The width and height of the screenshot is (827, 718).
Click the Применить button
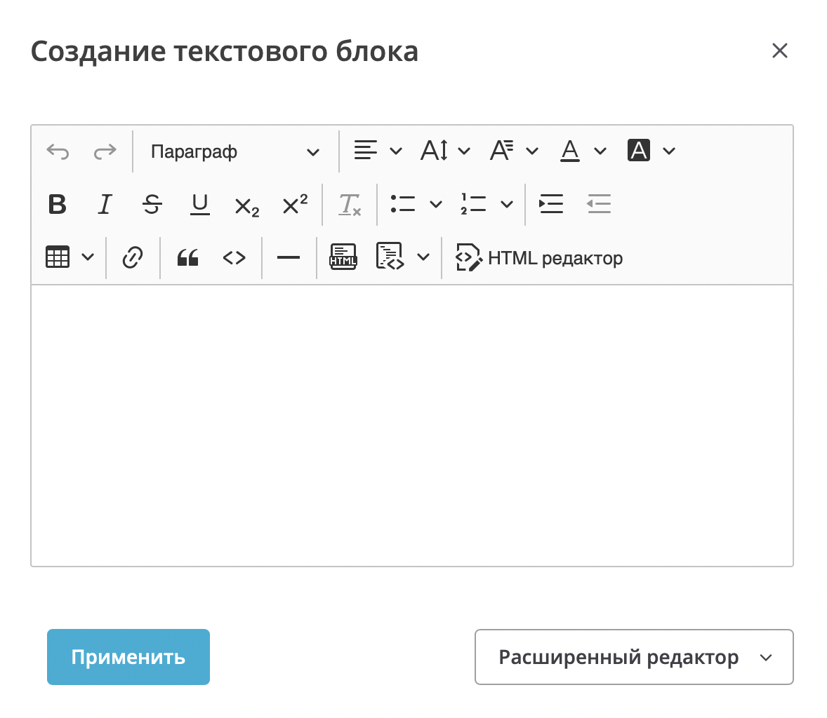point(128,657)
